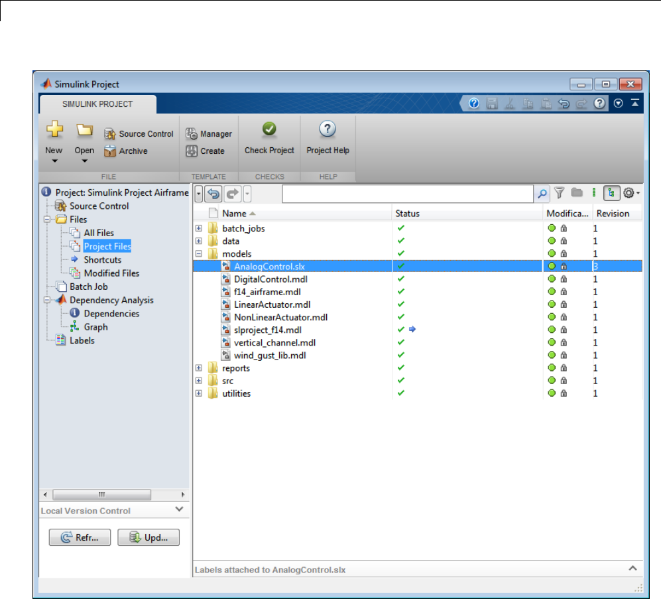Open a project with the Open folder icon

pos(84,129)
